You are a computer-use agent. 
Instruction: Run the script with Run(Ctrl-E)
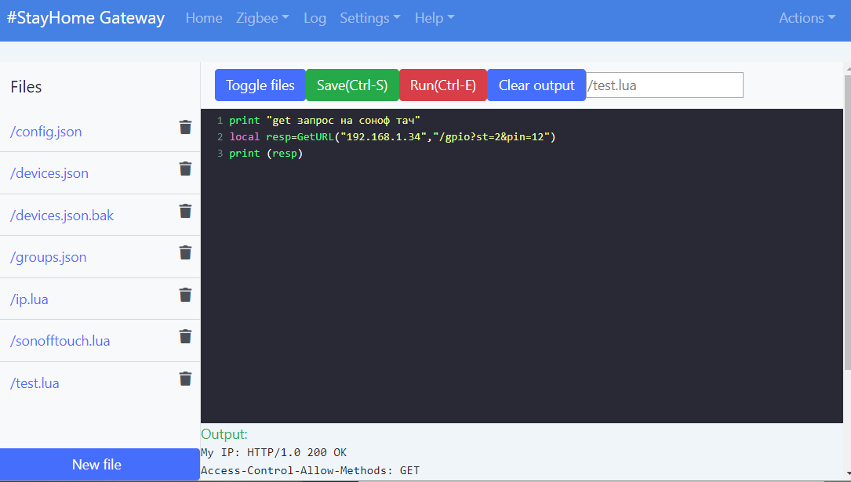(443, 85)
